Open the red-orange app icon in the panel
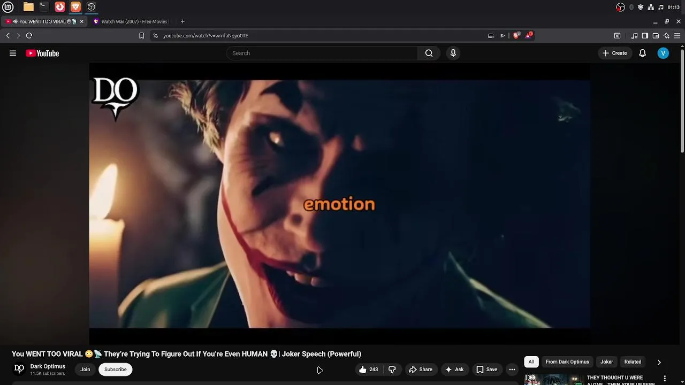The width and height of the screenshot is (685, 385). click(60, 7)
